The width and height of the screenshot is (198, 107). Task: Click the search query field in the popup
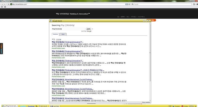68,29
